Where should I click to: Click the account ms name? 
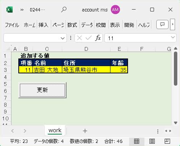click(95, 10)
